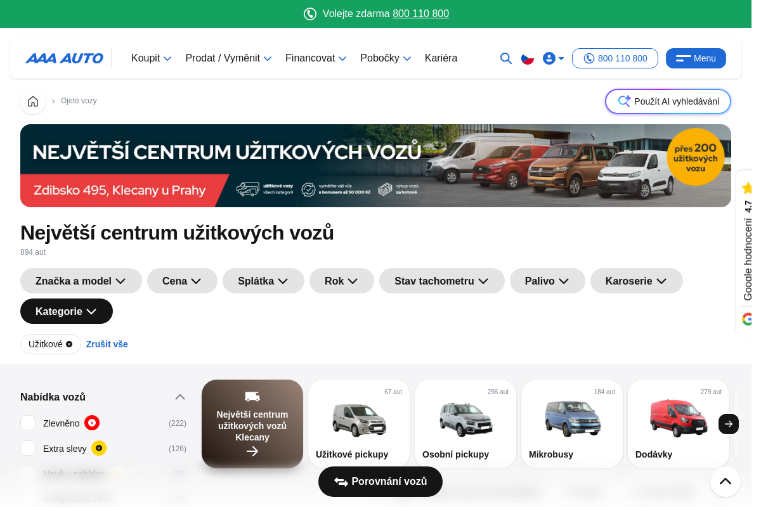The width and height of the screenshot is (761, 507).
Task: Change language via Czech flag icon
Action: click(x=528, y=58)
